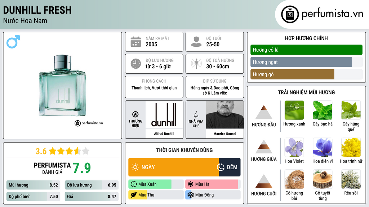
Task: Click the snowflake icon beside Mùa Đông
Action: pos(191,195)
